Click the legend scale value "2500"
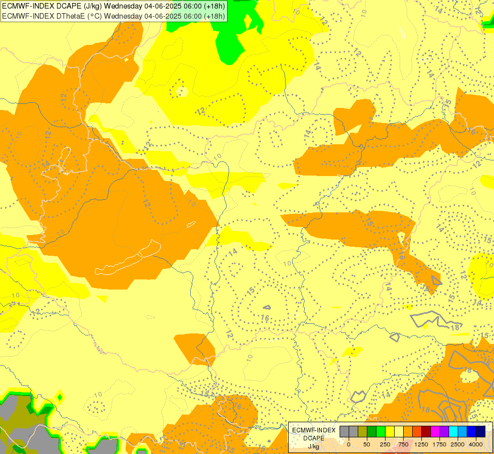 458,444
